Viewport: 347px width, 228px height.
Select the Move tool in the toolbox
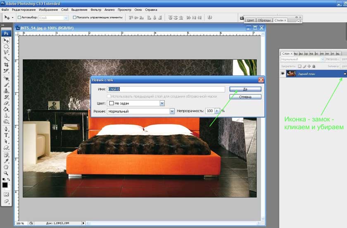(x=6, y=40)
